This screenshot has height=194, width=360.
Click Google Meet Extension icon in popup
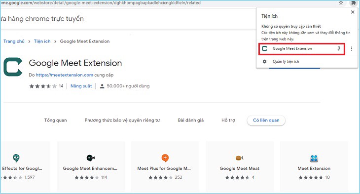click(x=265, y=48)
